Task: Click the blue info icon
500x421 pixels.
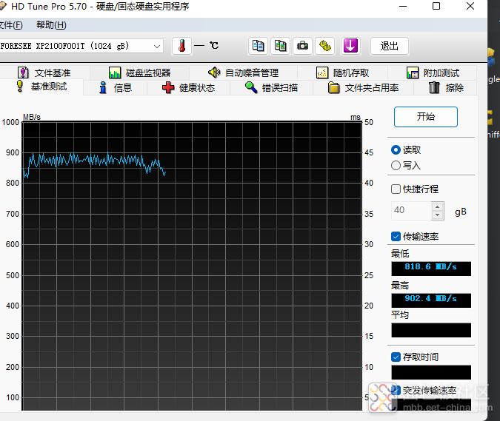Action: tap(103, 87)
